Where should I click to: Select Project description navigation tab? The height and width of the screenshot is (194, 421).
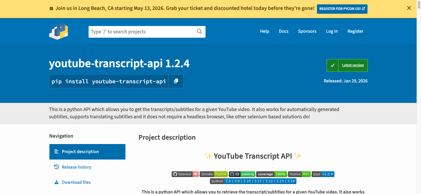tap(87, 152)
